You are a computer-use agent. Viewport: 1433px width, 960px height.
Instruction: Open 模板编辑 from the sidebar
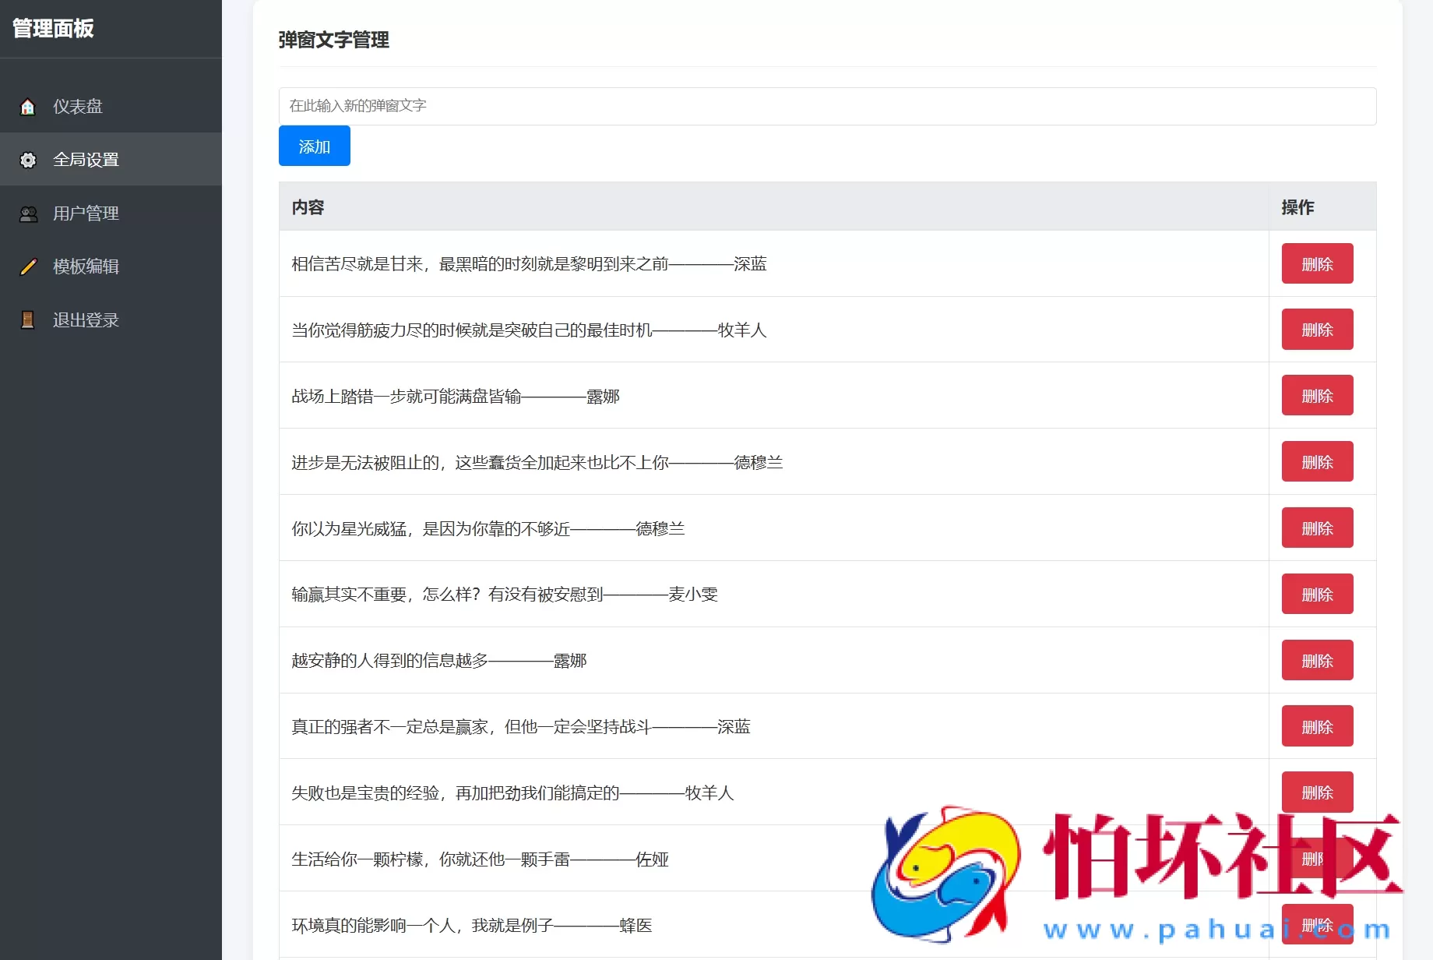(85, 266)
